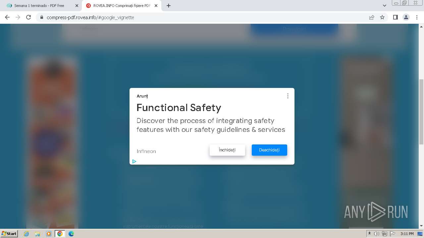Click the network tray icon
The image size is (424, 238).
point(385,234)
